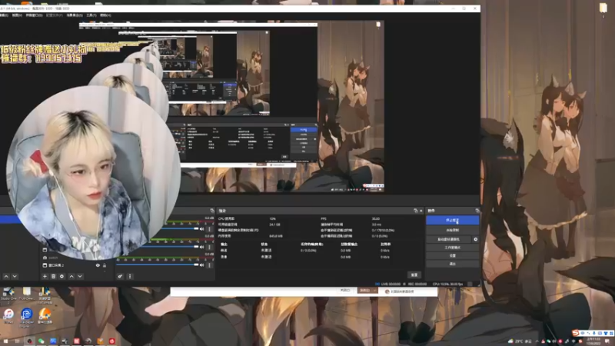
Task: Click left button in dialog behind OBS
Action: click(x=345, y=291)
